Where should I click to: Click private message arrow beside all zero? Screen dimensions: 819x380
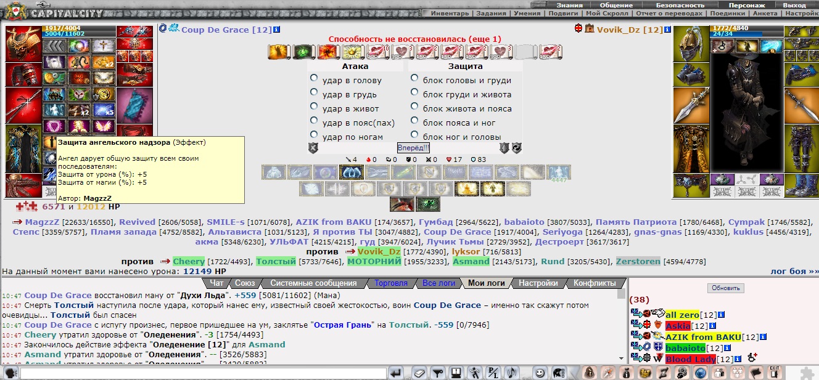[x=636, y=314]
